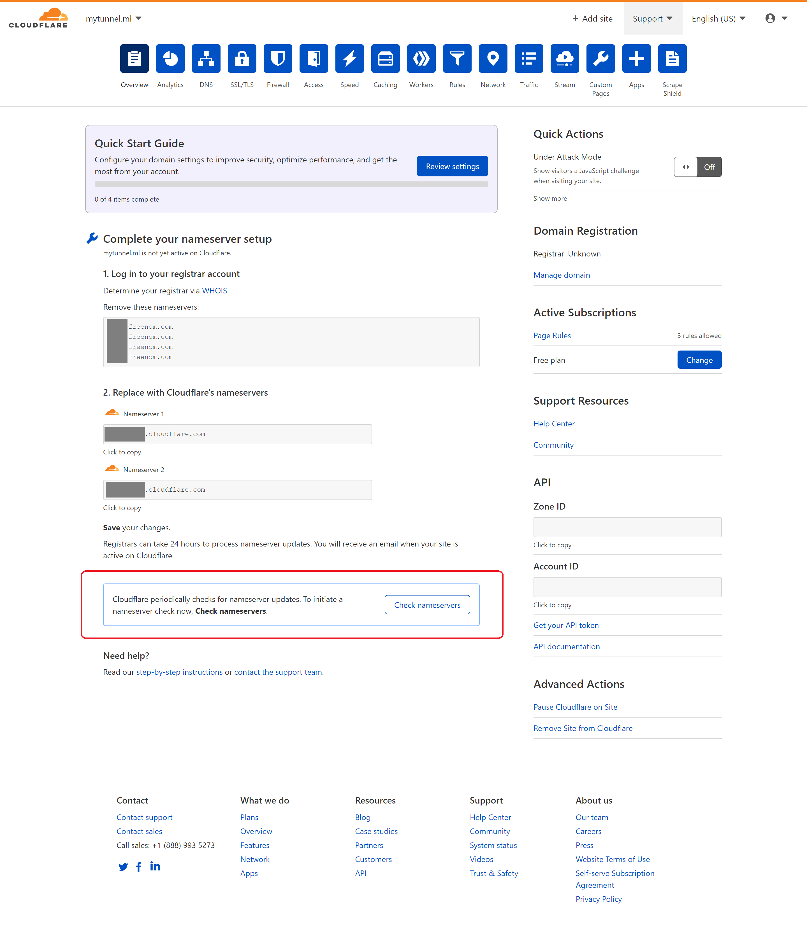Expand Show more quick actions
This screenshot has width=807, height=934.
point(550,198)
